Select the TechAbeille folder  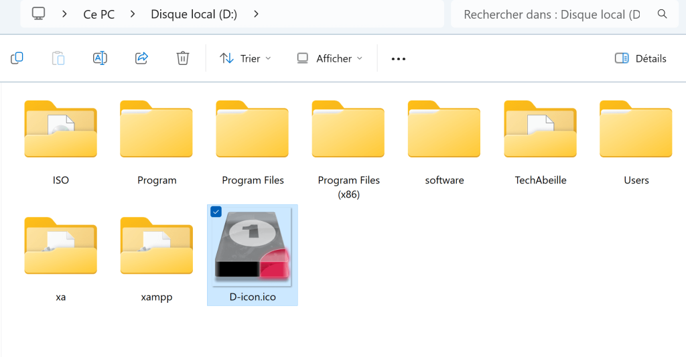(x=540, y=130)
